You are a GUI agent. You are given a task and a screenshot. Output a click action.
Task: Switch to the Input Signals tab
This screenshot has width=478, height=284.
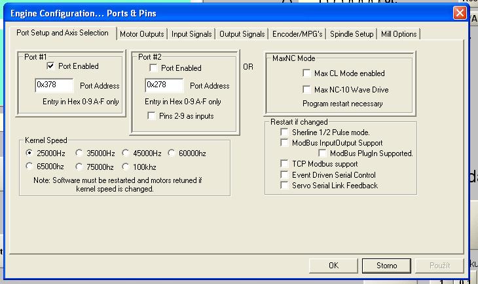pos(191,34)
